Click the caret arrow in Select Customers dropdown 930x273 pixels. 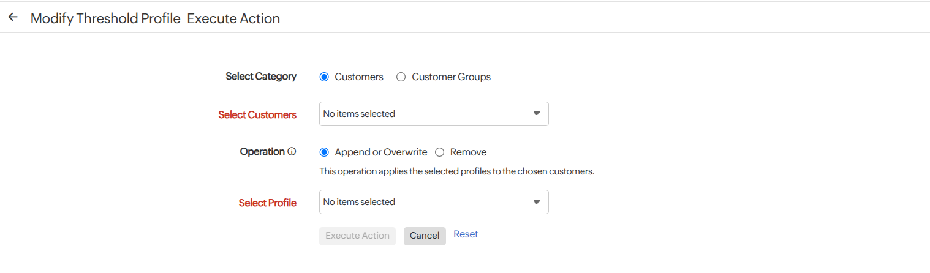[x=537, y=114]
